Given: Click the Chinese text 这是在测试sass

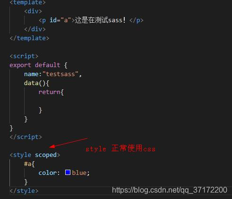Looking at the screenshot, I should point(98,20).
